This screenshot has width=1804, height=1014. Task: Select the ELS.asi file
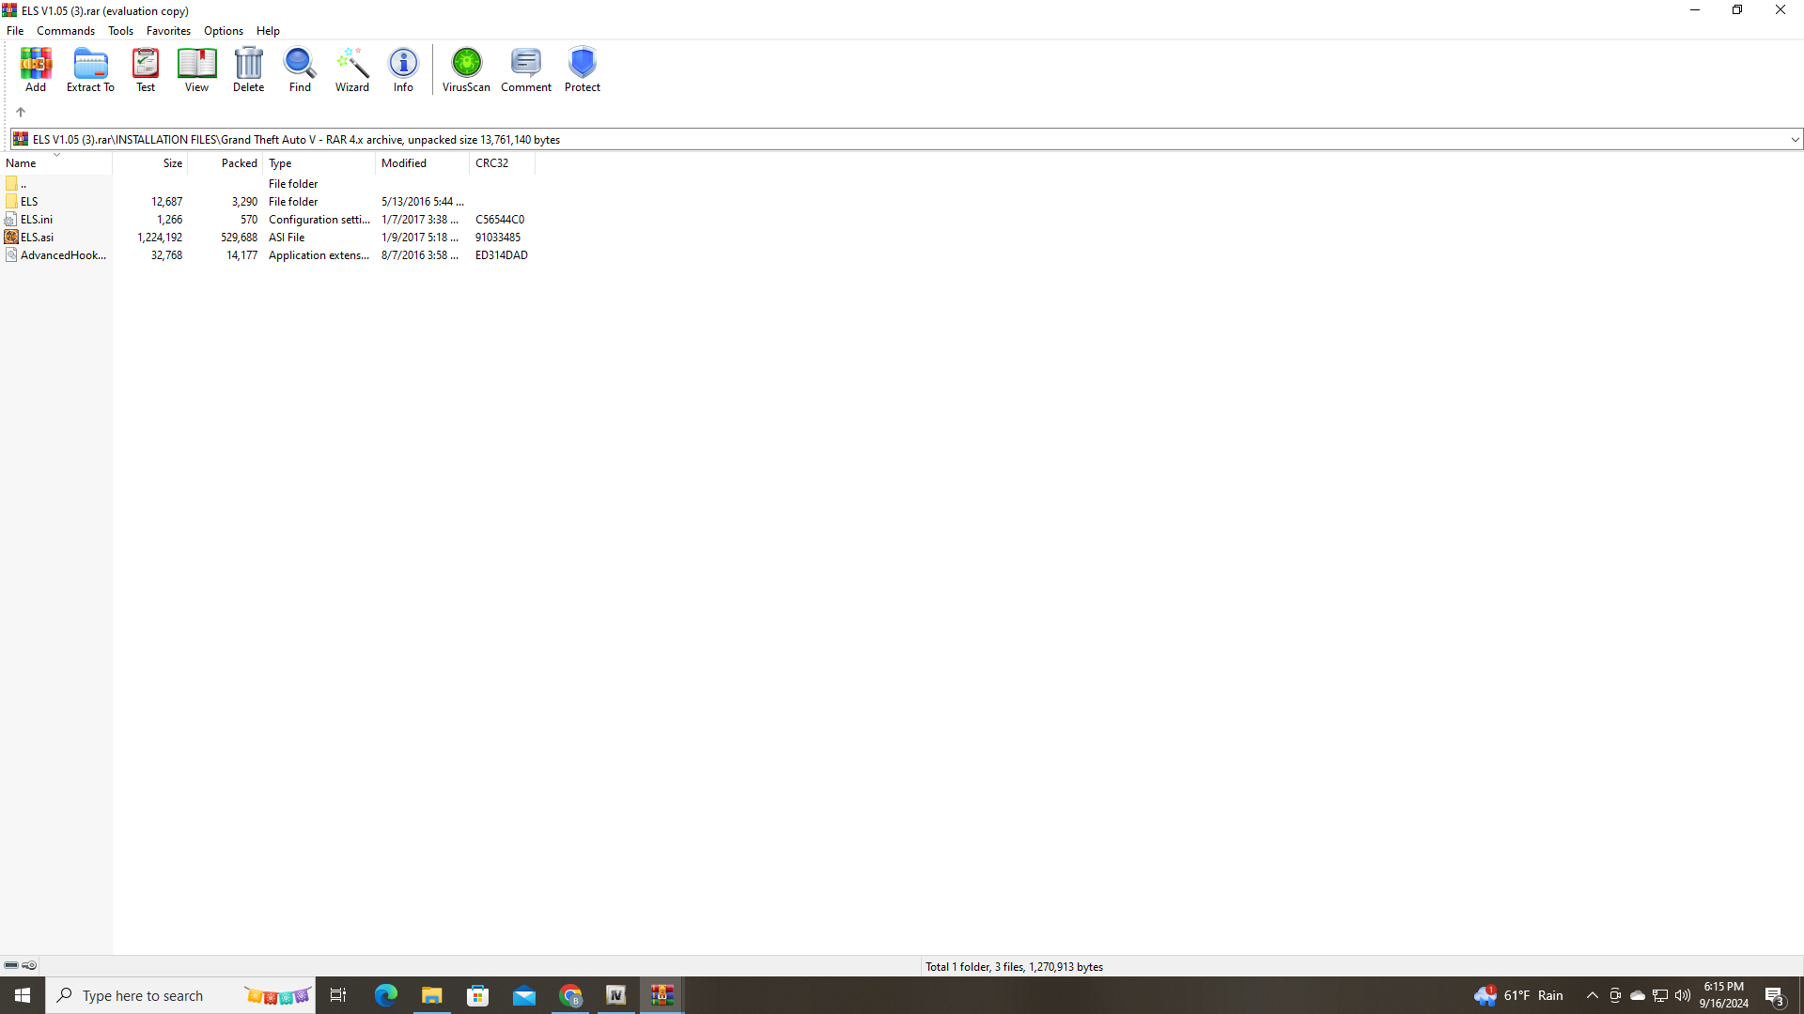[38, 238]
